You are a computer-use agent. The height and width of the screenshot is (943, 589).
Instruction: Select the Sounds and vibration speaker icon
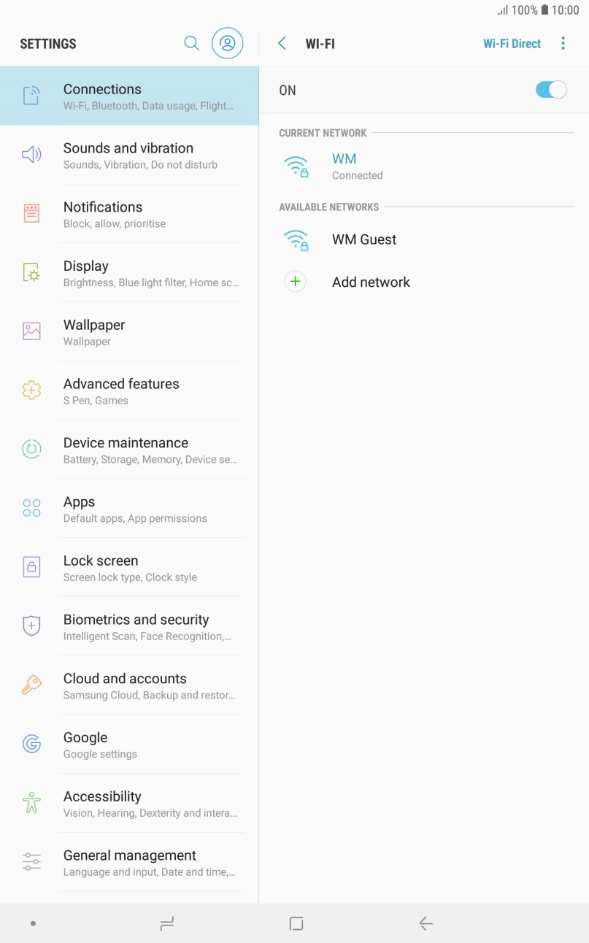(x=31, y=154)
